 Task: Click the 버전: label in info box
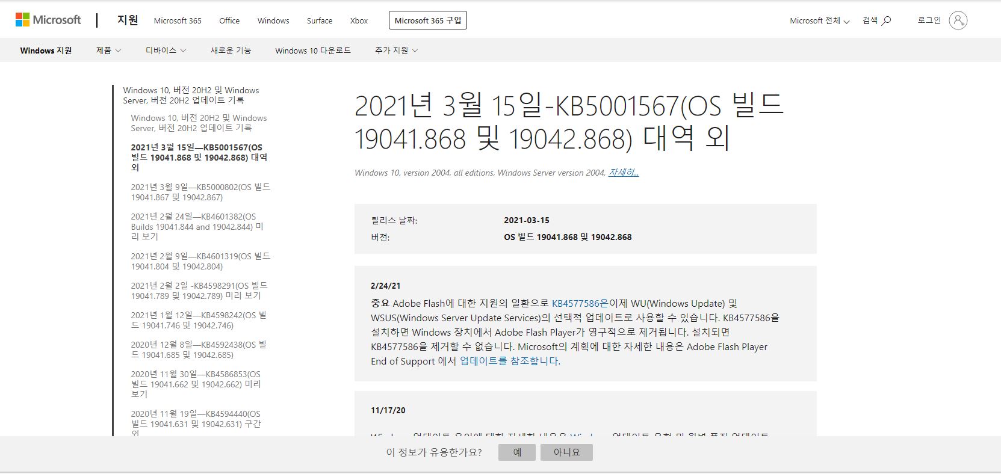(380, 238)
